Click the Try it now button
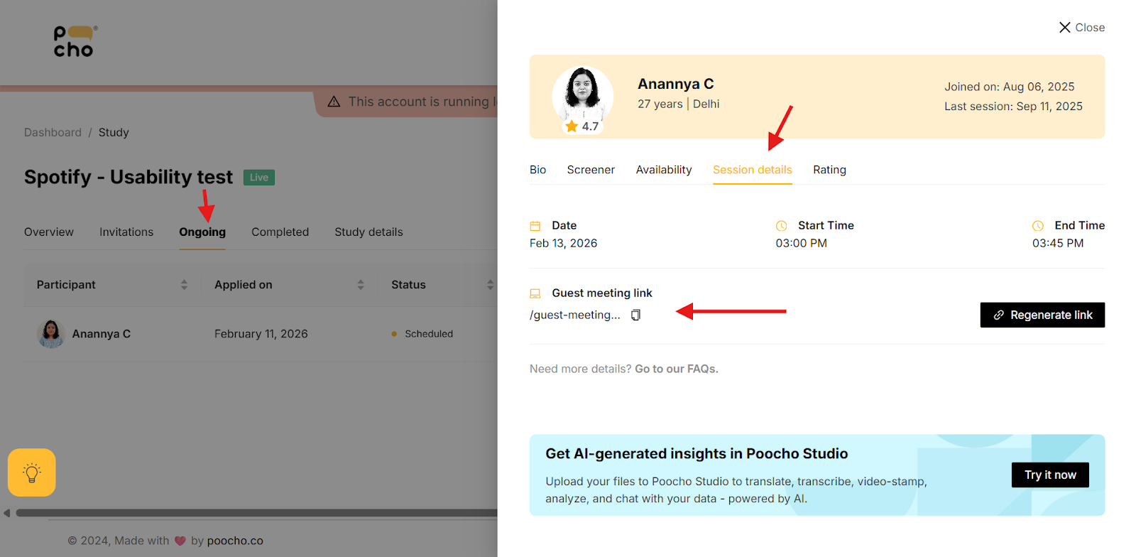This screenshot has height=557, width=1136. [1050, 475]
